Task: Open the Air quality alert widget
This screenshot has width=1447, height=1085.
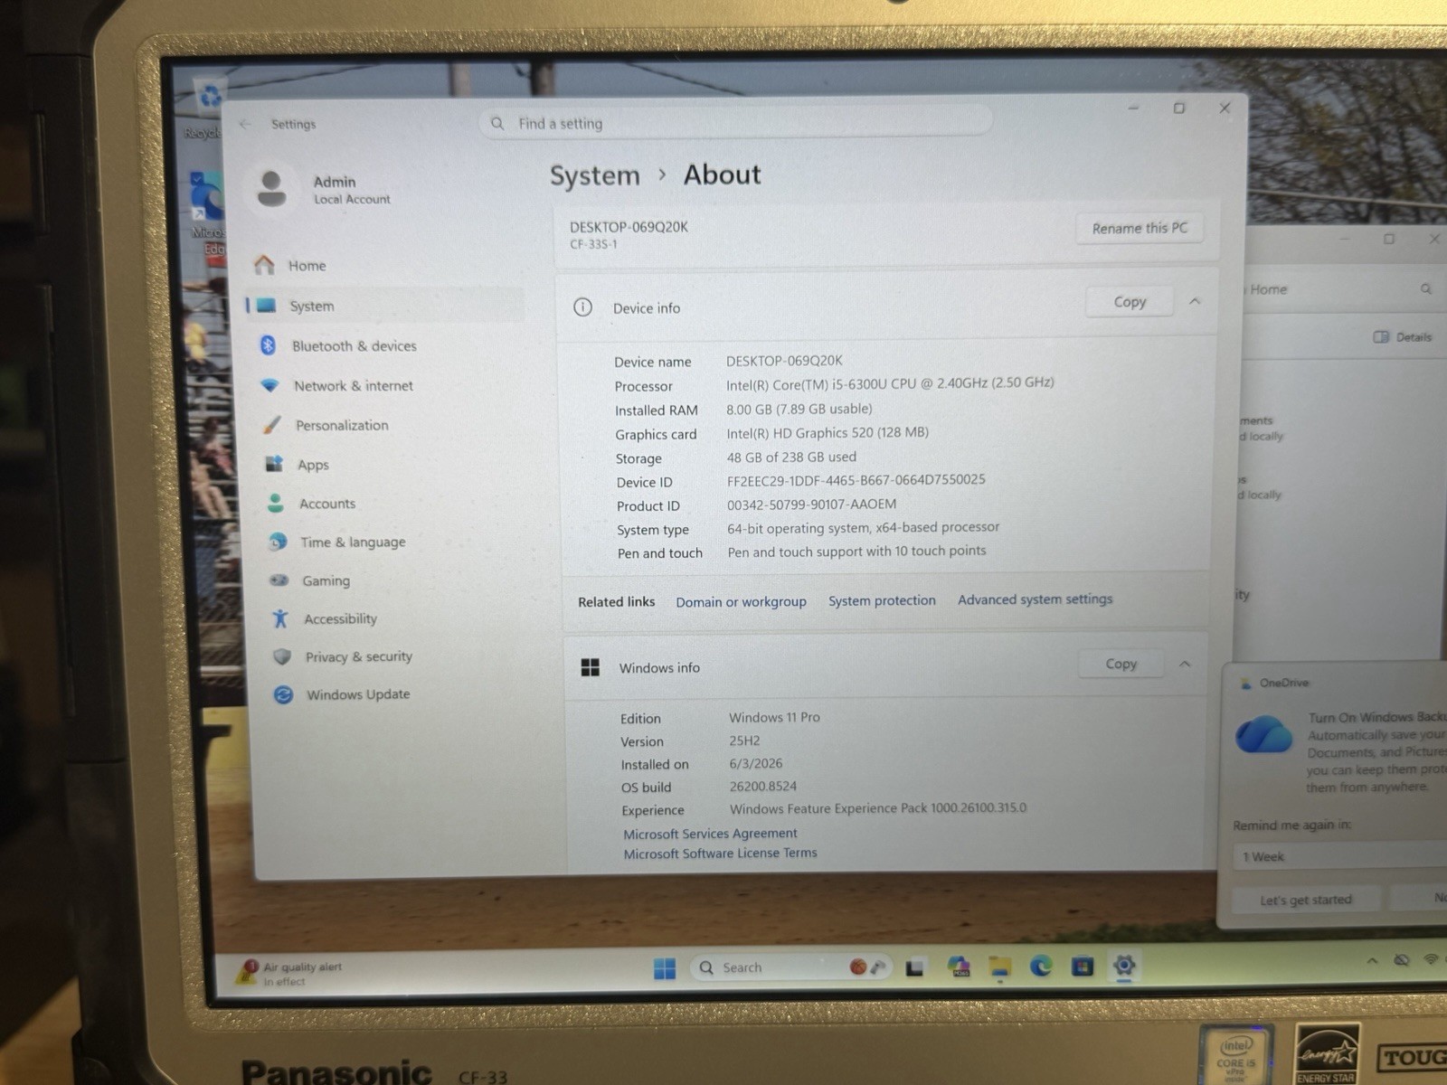Action: click(290, 973)
